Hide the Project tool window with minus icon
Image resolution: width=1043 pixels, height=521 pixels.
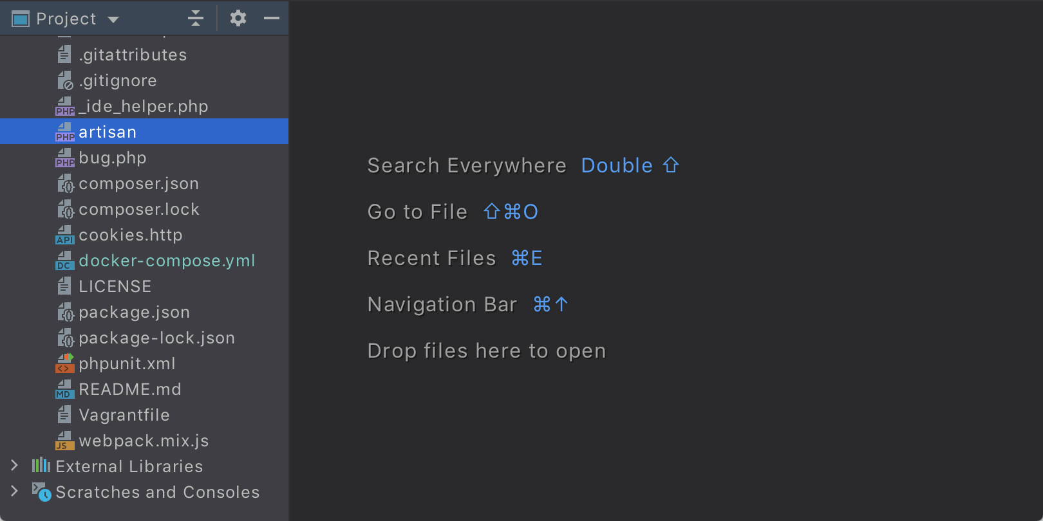[272, 19]
